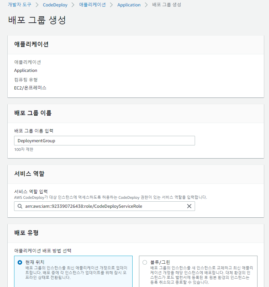Click the 애플리케이션 배포 방법 선택 label
269x287 pixels.
pos(43,251)
